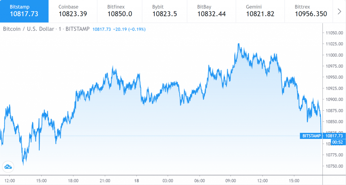Click the 10817.73 current price tag
The height and width of the screenshot is (185, 346).
coord(334,136)
